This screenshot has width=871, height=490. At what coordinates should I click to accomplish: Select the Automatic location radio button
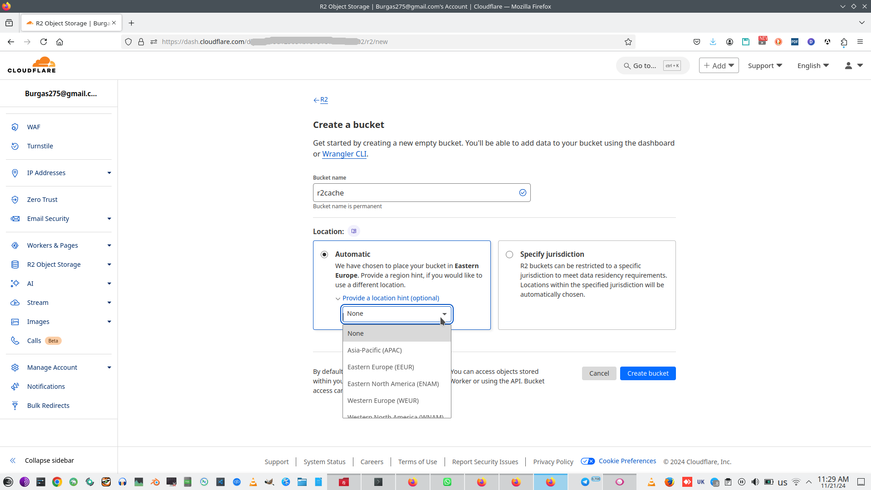click(324, 255)
